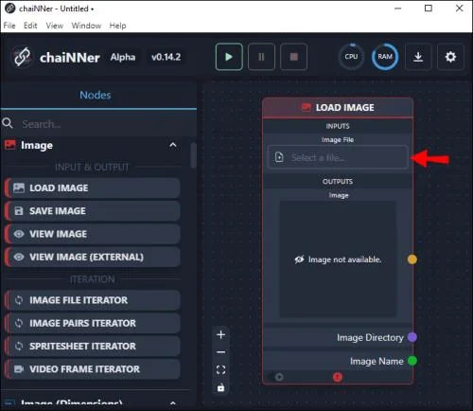
Task: Open the dependency manager download icon
Action: [418, 57]
